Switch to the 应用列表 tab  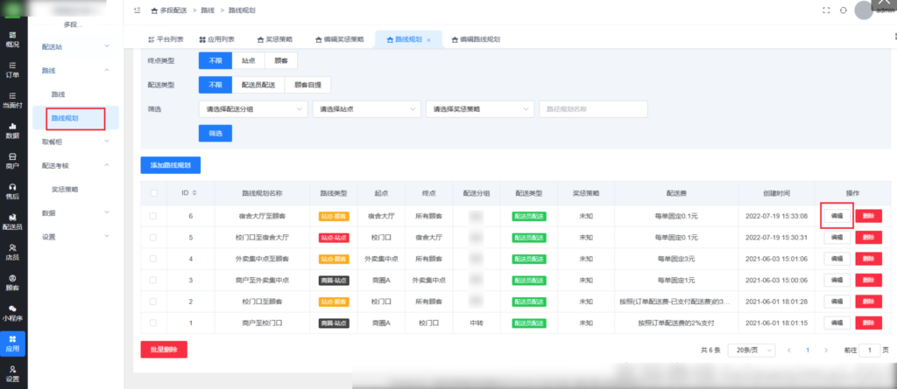(217, 39)
